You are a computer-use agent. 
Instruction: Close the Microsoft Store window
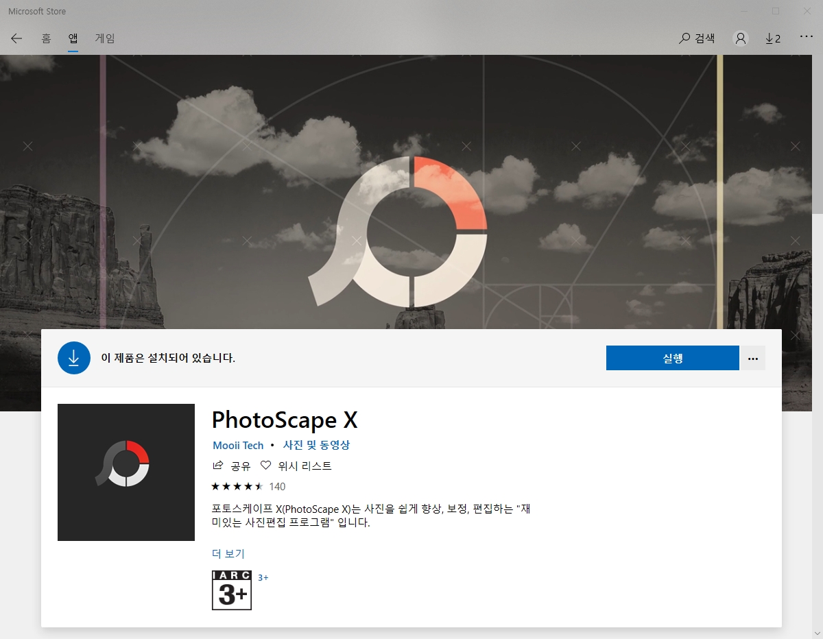click(x=807, y=11)
